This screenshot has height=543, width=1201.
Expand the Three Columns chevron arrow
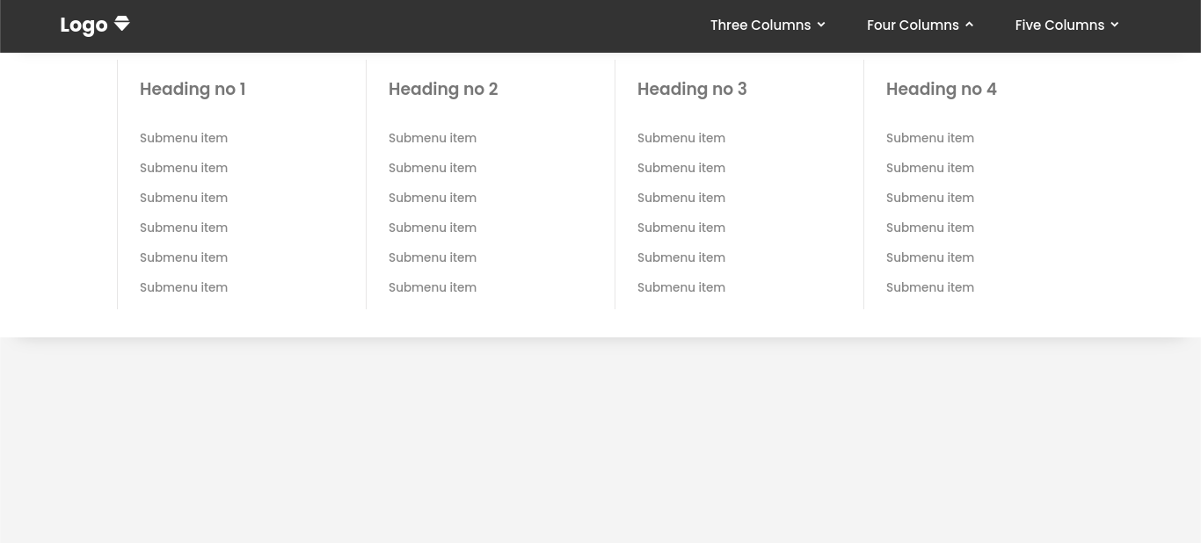(821, 25)
